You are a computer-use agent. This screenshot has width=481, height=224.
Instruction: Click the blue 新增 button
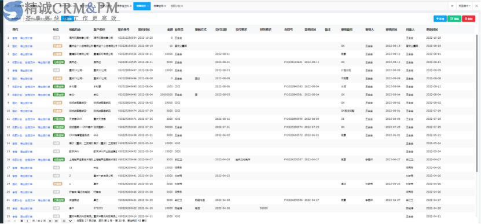coord(440,19)
